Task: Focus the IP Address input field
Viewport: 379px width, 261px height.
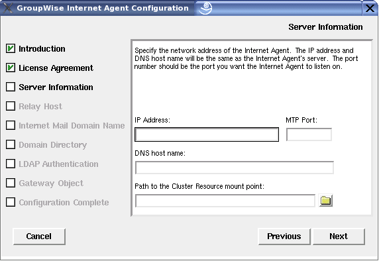Action: [x=207, y=134]
